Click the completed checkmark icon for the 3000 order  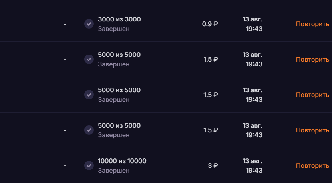pos(89,24)
